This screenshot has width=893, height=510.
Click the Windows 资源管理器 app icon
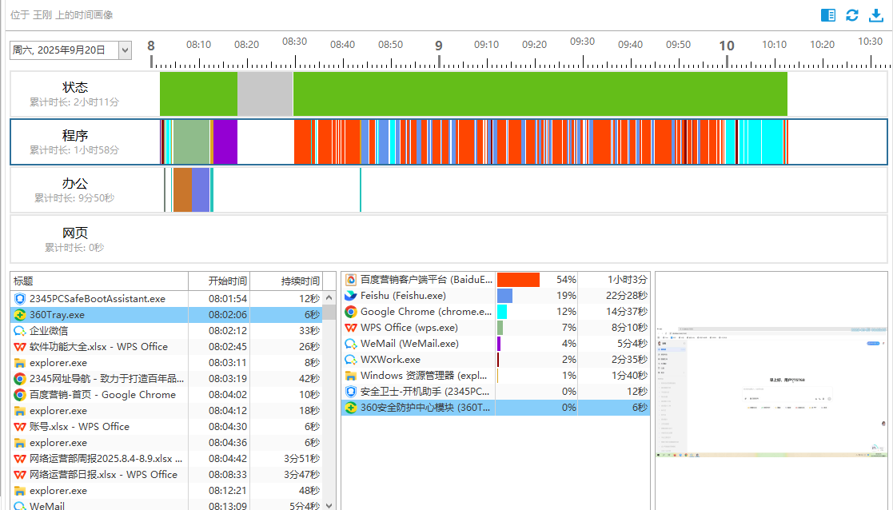tap(351, 375)
